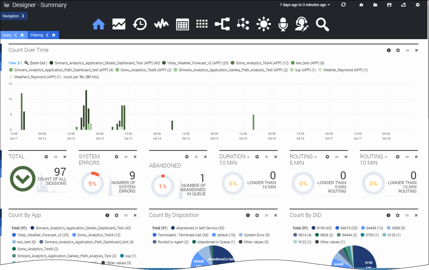Open the line chart trends dashboard icon

119,24
